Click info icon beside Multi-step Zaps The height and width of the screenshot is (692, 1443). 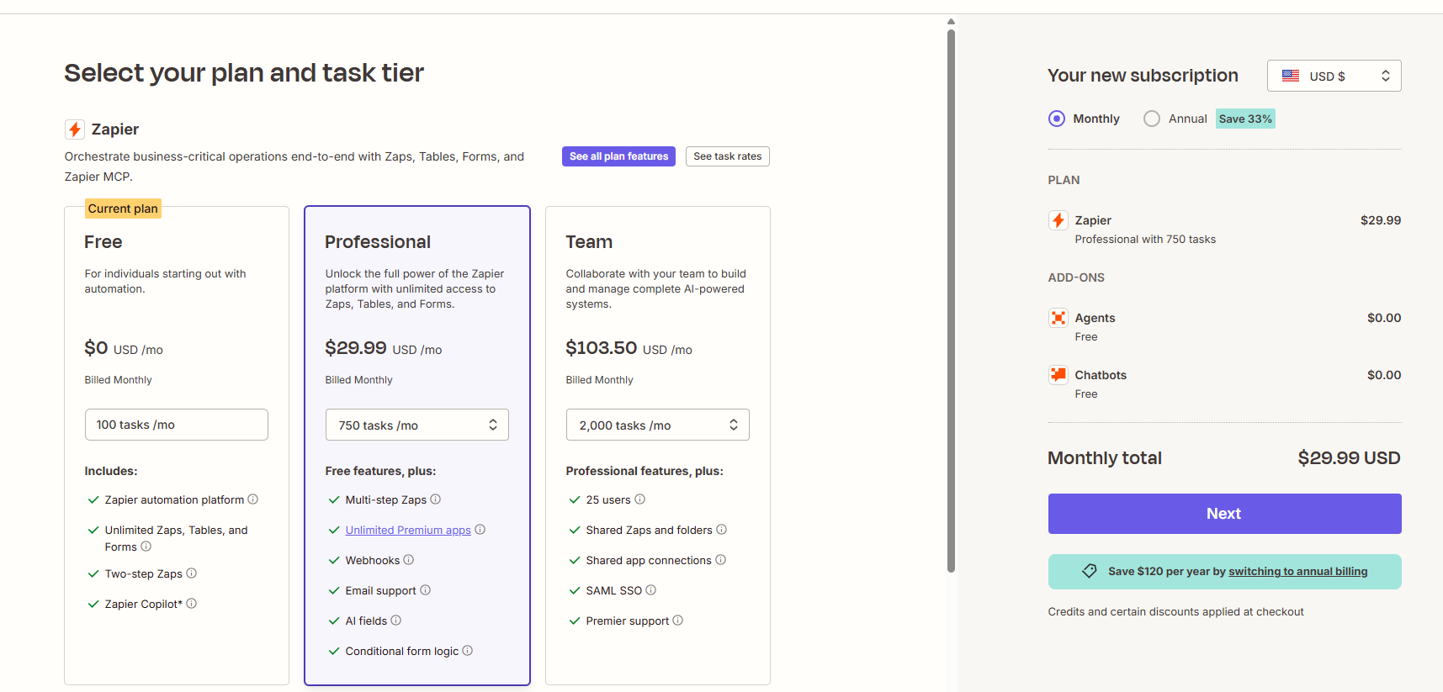pyautogui.click(x=436, y=499)
